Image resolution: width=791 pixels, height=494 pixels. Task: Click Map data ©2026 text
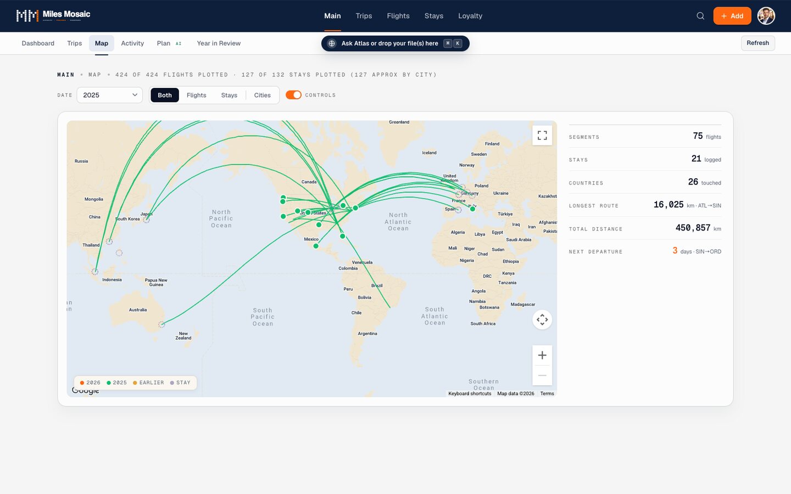click(x=516, y=394)
